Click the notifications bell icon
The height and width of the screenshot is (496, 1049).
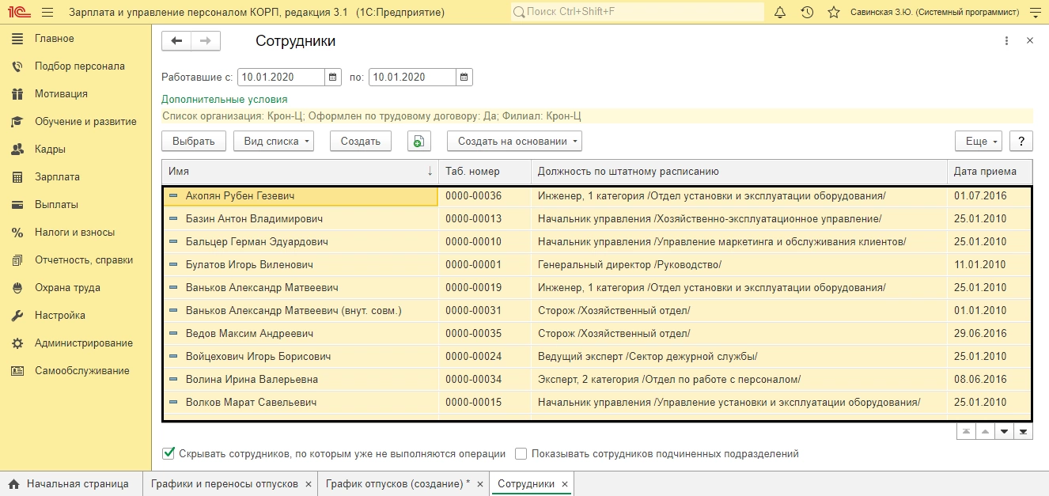pos(780,13)
